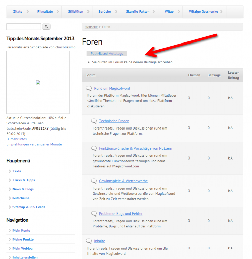Follow the '-> mehr Infos' link
Screen dimensions: 252x259
[x=17, y=139]
